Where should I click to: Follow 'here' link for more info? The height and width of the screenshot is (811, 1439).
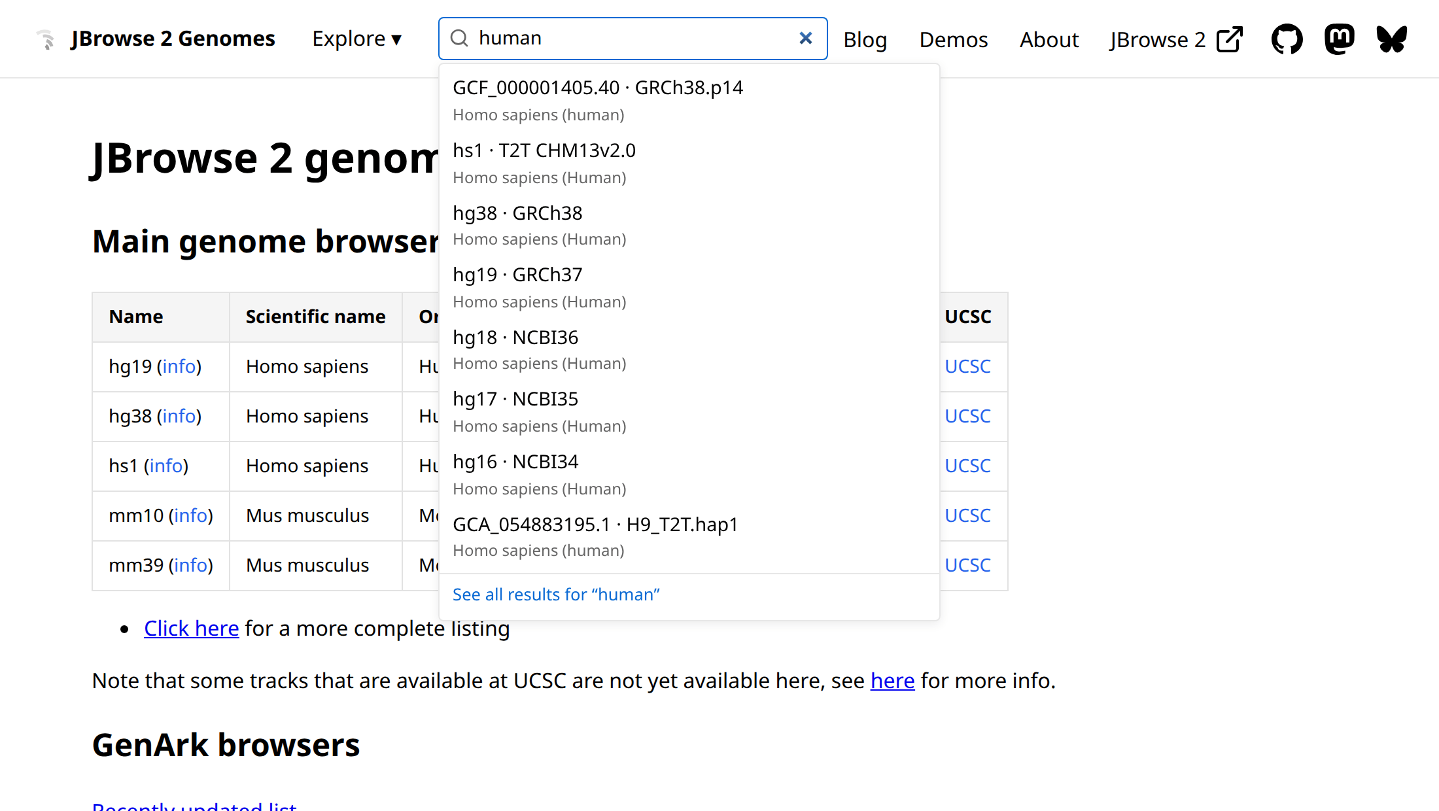click(892, 681)
